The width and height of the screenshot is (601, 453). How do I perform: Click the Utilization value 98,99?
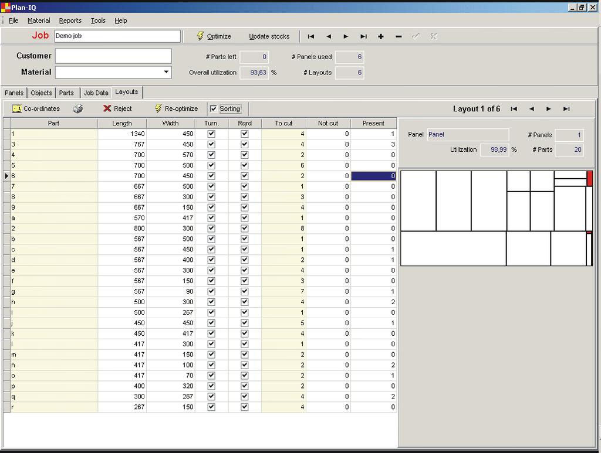click(494, 149)
